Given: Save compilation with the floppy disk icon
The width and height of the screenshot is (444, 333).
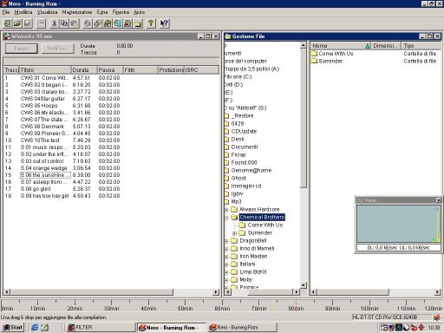Looking at the screenshot, I should click(x=28, y=23).
